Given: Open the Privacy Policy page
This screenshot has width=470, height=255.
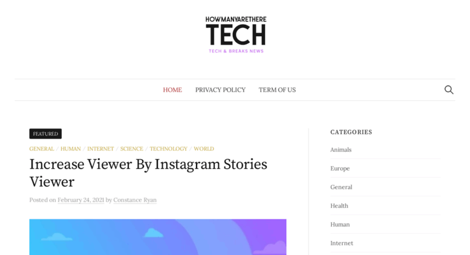Looking at the screenshot, I should 220,90.
